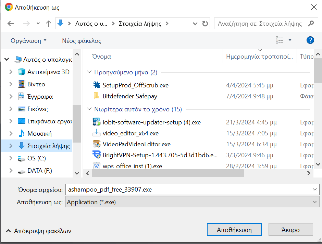Expand the address bar history dropdown
The width and height of the screenshot is (322, 244).
195,24
